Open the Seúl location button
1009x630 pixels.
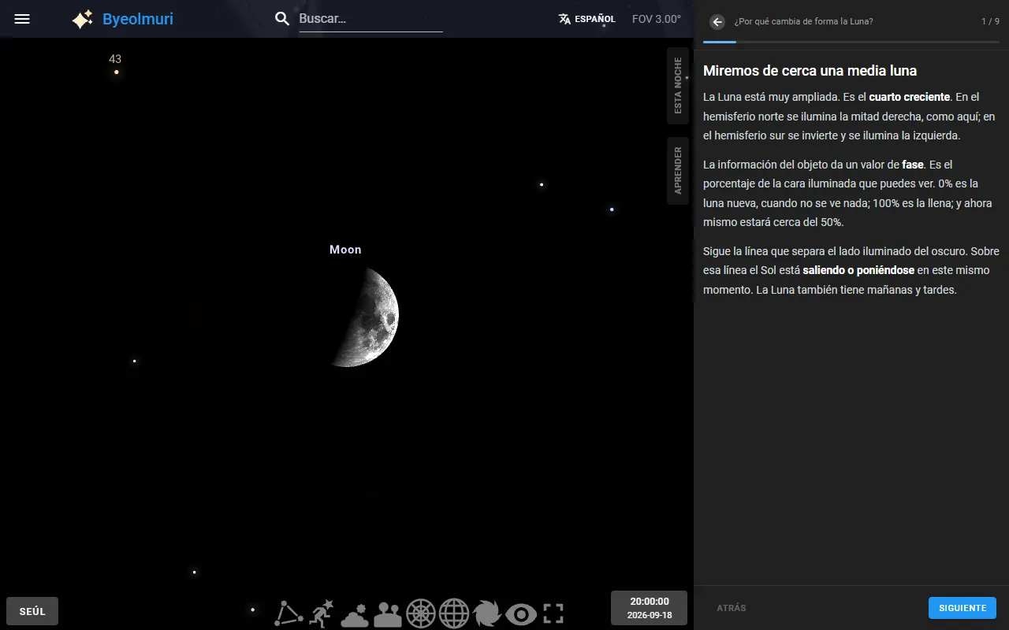[x=32, y=611]
